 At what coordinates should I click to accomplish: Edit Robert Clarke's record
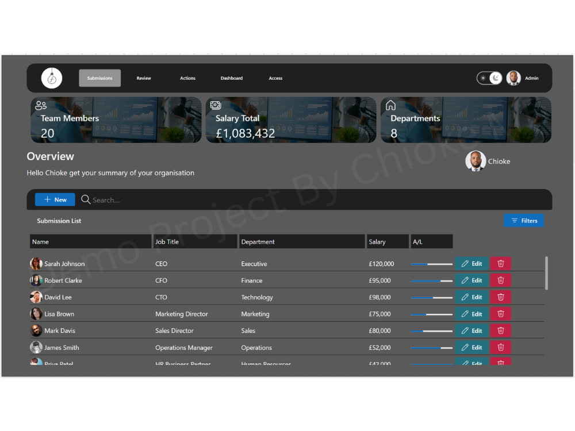pos(471,280)
